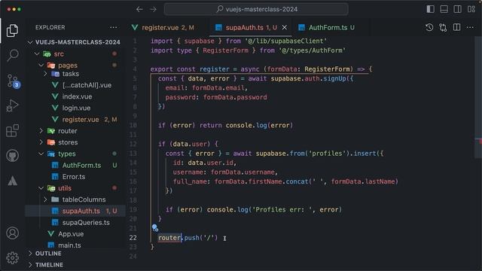Screen dimensions: 482x271
Task: Open the customize layout menu
Action: [x=471, y=9]
